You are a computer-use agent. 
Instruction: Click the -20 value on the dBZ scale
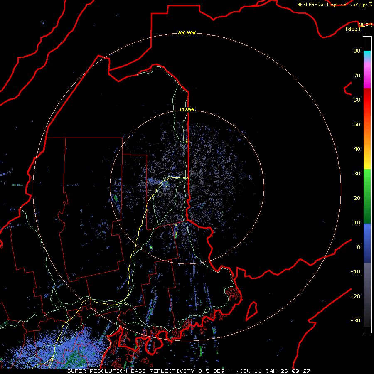click(355, 296)
